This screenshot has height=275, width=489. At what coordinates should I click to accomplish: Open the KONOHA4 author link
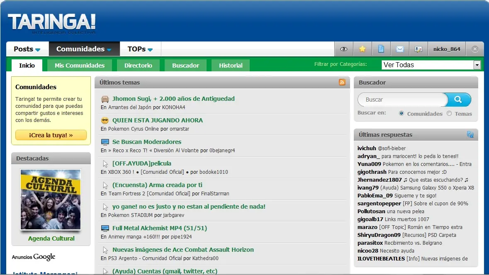tap(173, 107)
